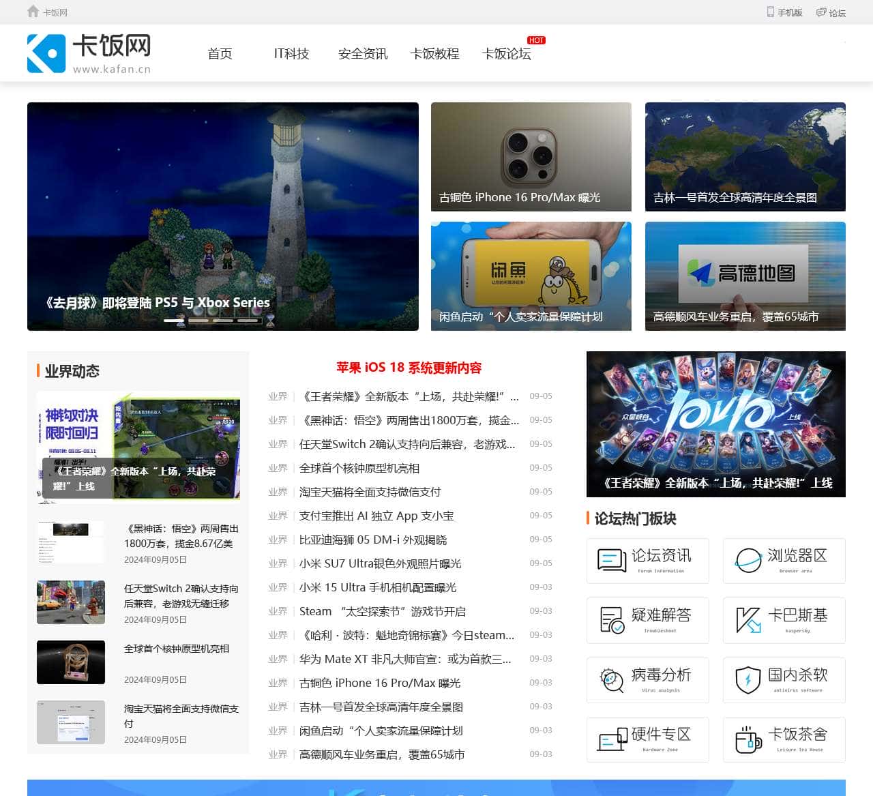Click the 淘宝天猫将全面支持微信支付 news link
The width and height of the screenshot is (873, 796).
(x=370, y=492)
